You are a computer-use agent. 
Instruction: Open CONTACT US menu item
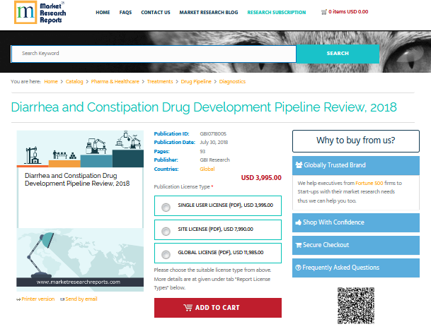click(156, 12)
